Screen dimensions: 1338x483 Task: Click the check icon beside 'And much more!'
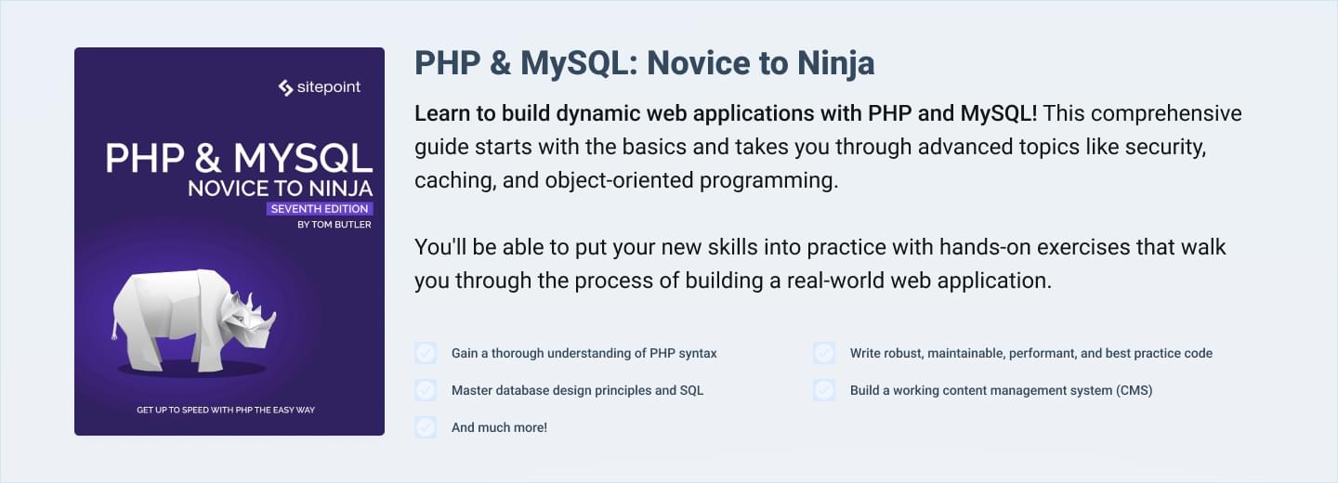click(x=426, y=427)
